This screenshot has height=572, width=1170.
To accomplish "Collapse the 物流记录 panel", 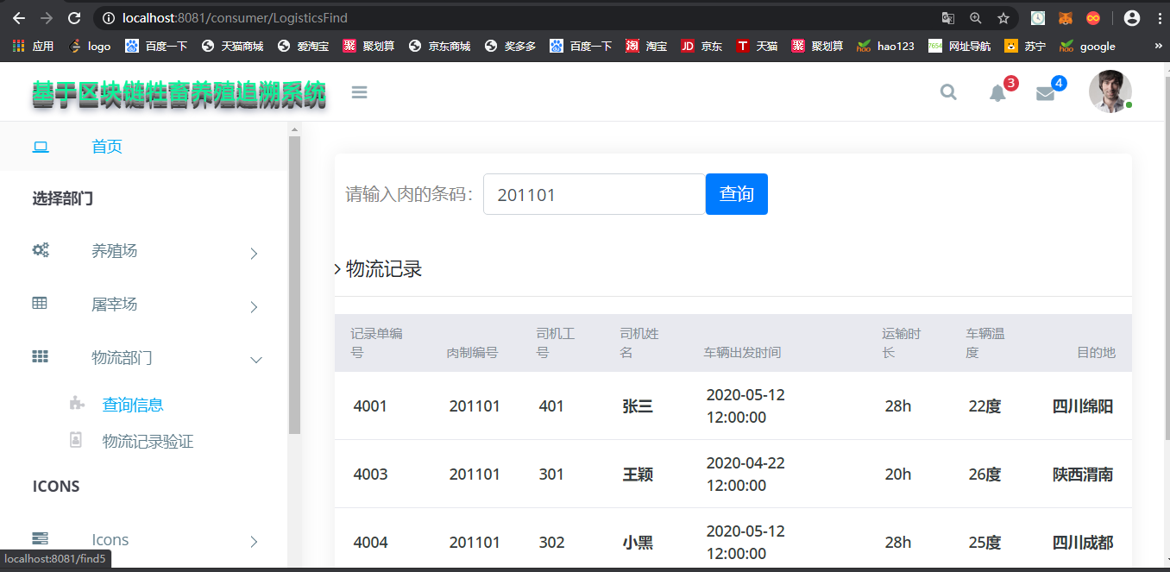I will 337,269.
